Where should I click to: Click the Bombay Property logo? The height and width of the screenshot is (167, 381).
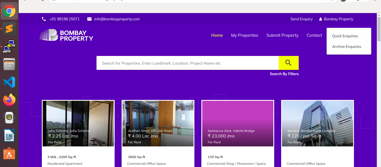coord(66,35)
